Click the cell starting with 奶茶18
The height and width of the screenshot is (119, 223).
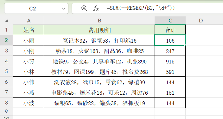click(99, 51)
